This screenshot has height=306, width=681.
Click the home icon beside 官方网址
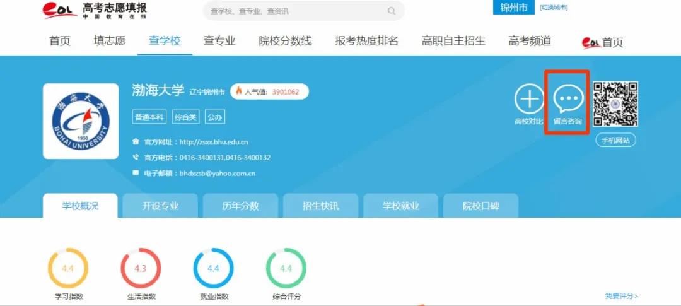click(x=136, y=142)
